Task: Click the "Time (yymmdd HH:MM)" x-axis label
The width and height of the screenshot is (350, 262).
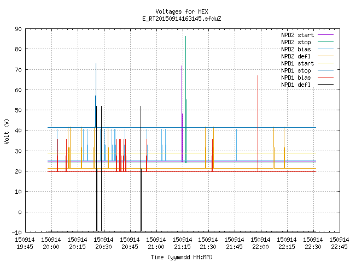Action: (182, 257)
